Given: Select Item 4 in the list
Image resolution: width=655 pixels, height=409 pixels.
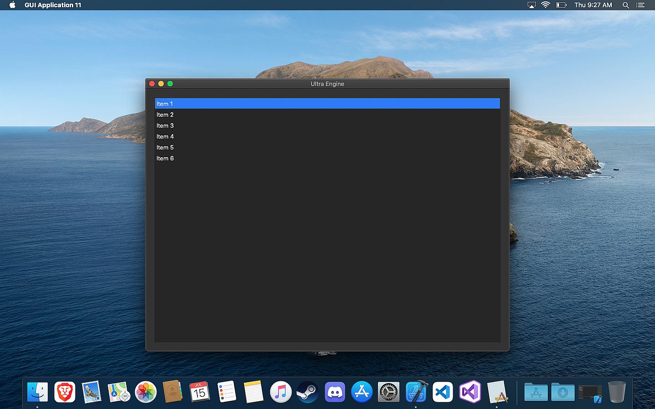Looking at the screenshot, I should 165,136.
